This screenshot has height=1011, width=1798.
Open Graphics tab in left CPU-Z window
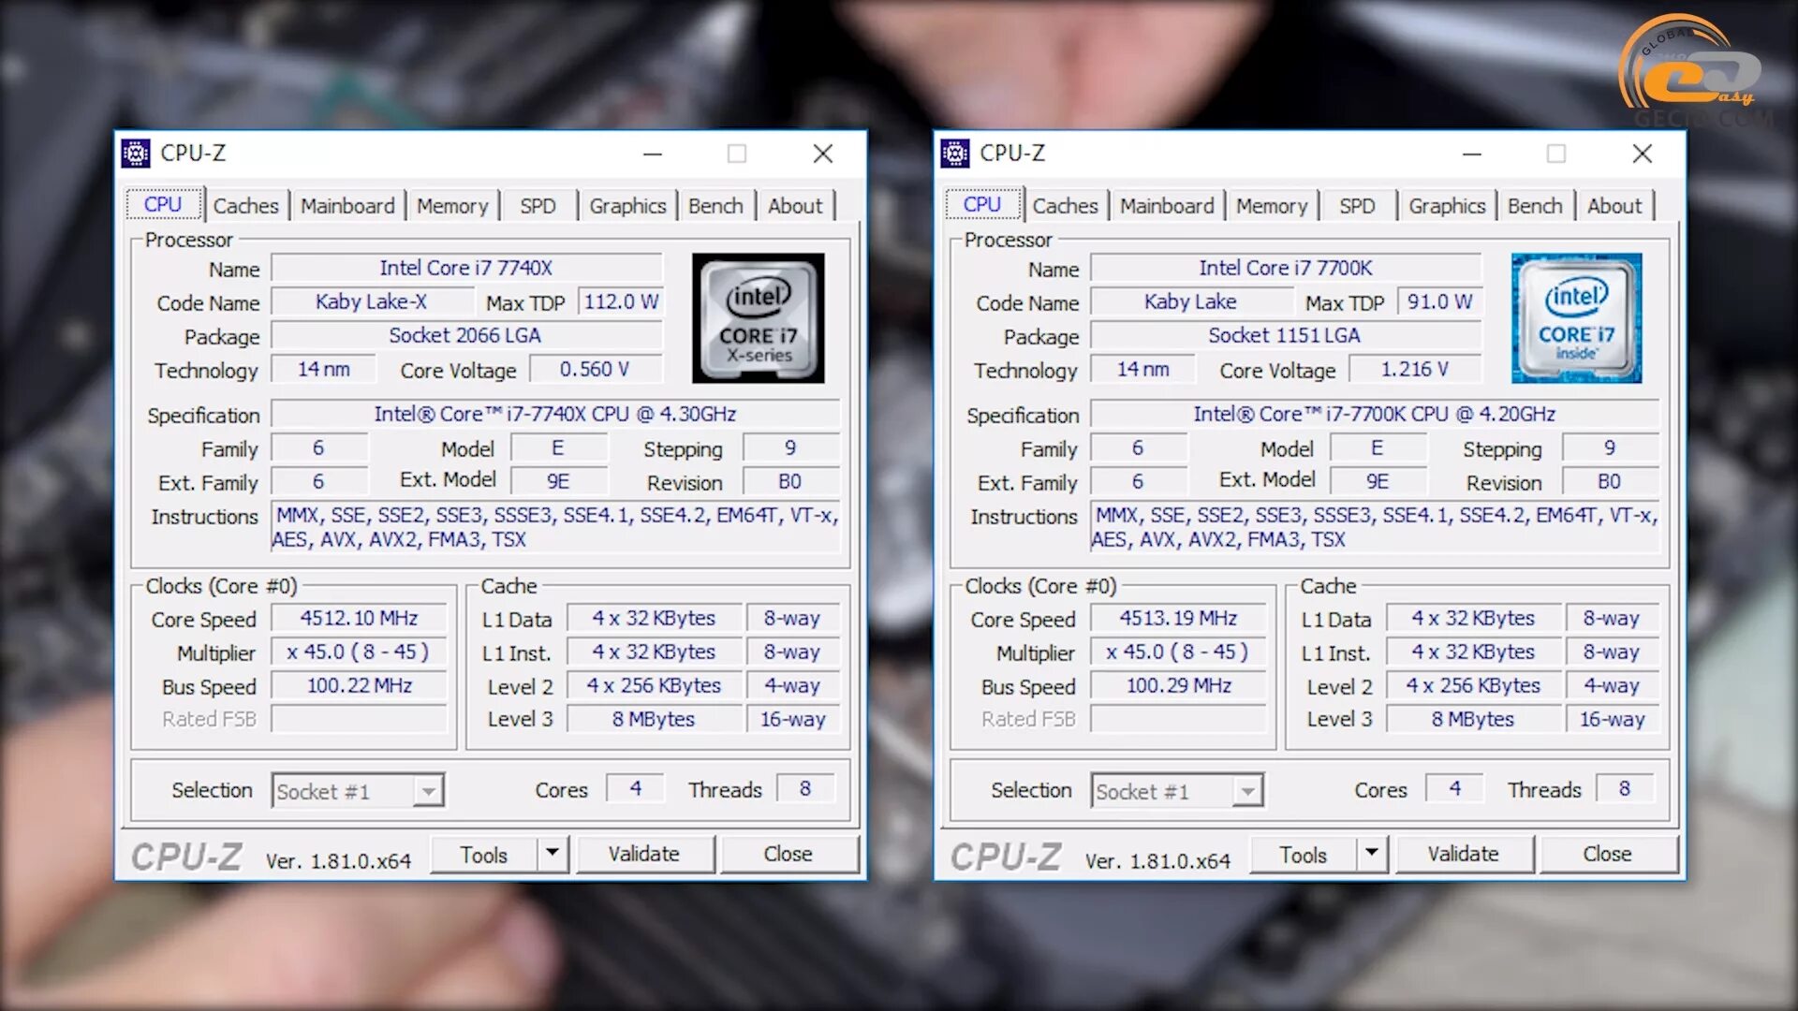pyautogui.click(x=627, y=206)
